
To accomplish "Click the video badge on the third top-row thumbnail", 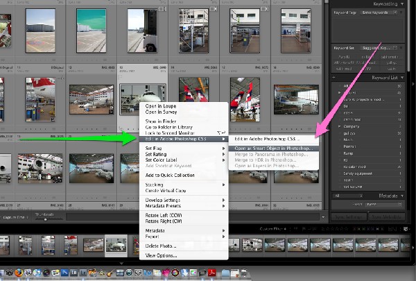I will [162, 9].
